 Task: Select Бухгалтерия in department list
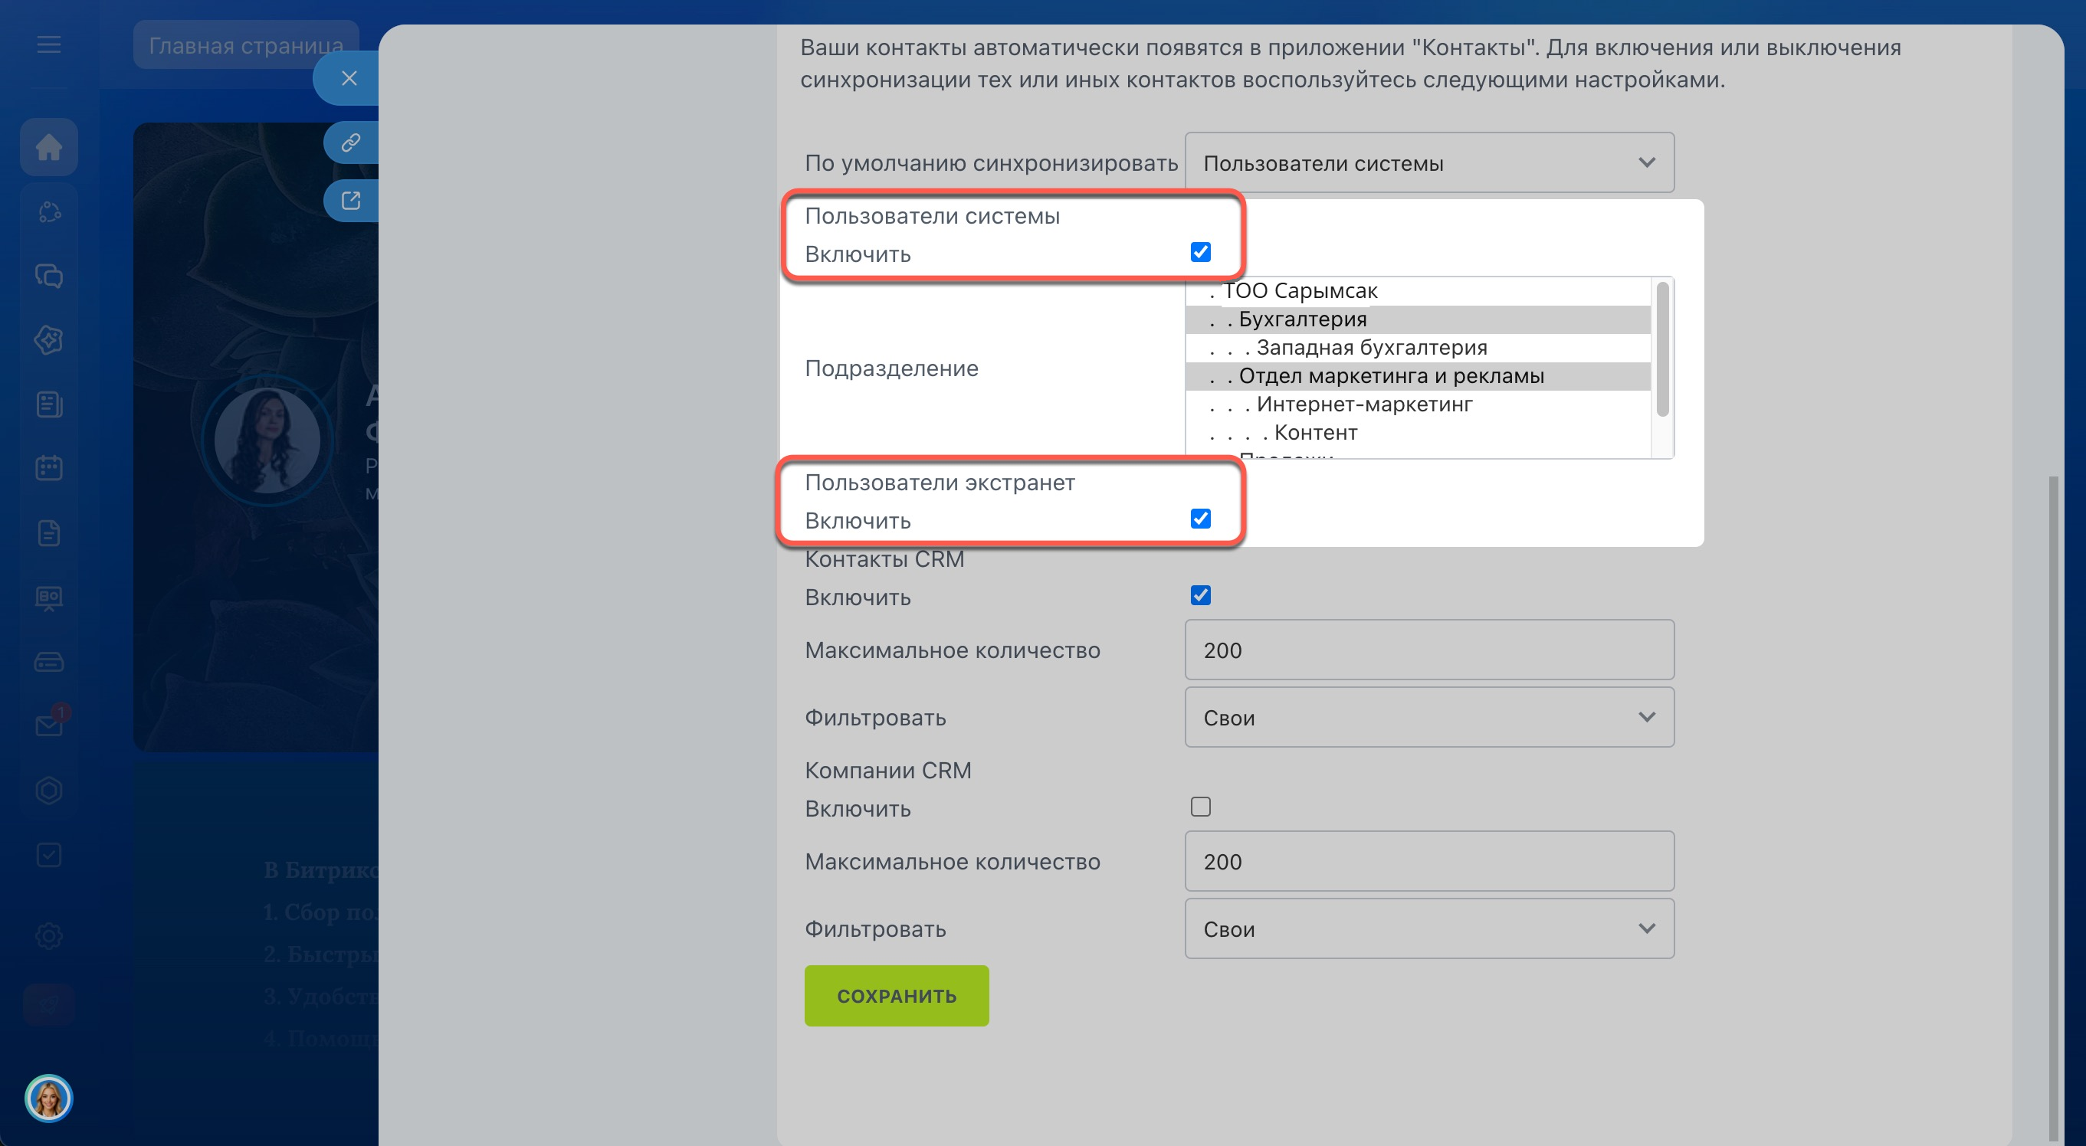pos(1418,319)
